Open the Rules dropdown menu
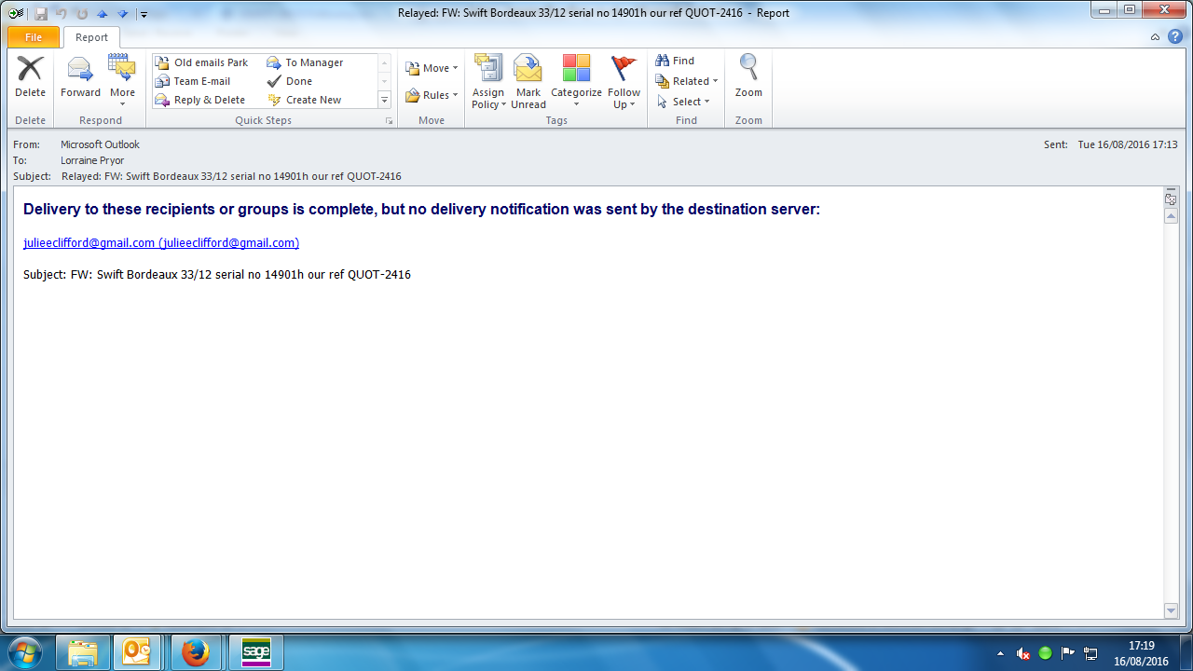Image resolution: width=1193 pixels, height=671 pixels. click(432, 95)
